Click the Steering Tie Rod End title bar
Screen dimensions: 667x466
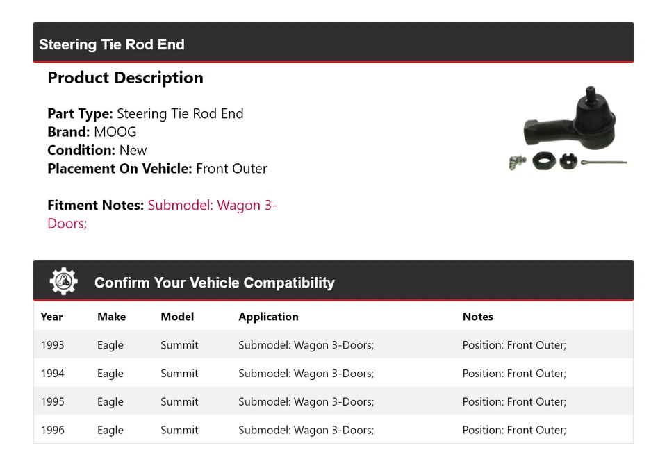point(112,44)
